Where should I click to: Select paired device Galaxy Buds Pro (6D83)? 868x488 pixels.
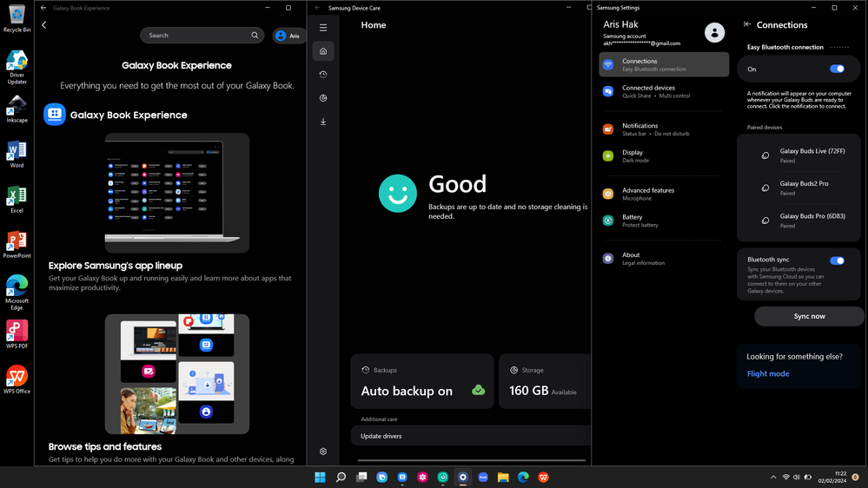tap(798, 221)
